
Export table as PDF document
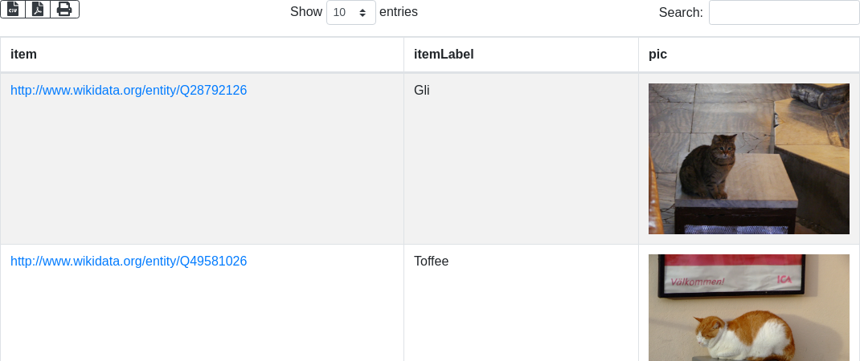38,10
